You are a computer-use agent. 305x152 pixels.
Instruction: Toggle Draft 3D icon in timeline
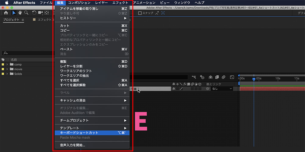click(202, 77)
